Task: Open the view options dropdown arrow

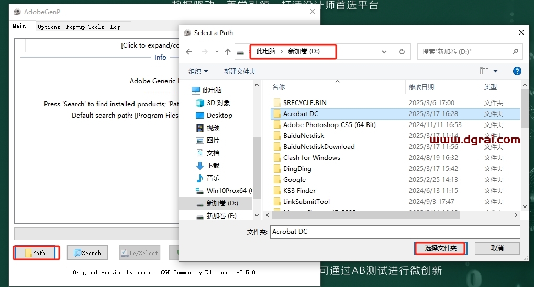Action: [x=495, y=71]
